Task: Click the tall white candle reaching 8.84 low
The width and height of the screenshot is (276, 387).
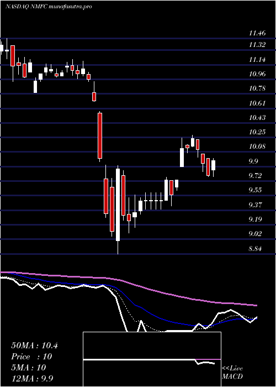Action: [118, 210]
